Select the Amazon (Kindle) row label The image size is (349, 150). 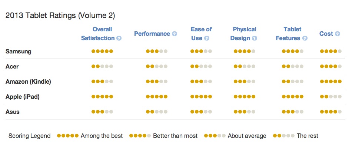[28, 81]
